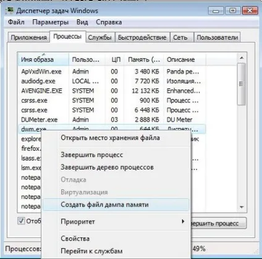
Task: Open the Файл menu
Action: tap(16, 22)
